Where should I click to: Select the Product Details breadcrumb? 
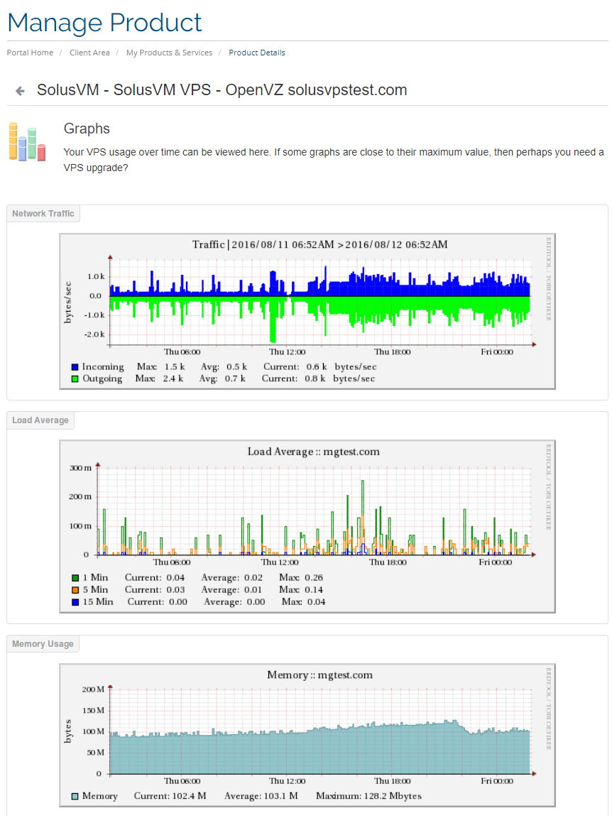(257, 53)
